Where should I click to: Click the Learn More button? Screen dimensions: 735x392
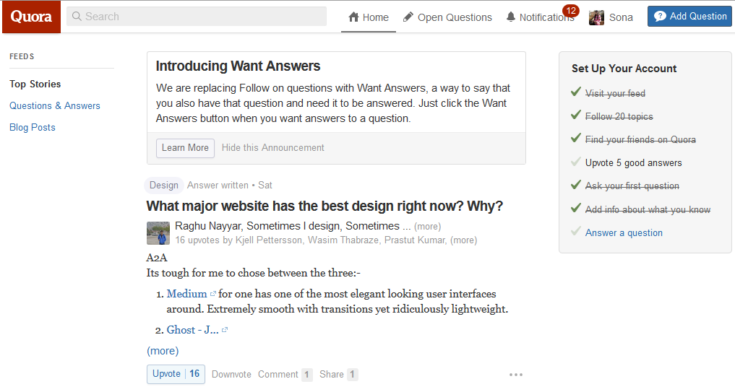click(185, 148)
